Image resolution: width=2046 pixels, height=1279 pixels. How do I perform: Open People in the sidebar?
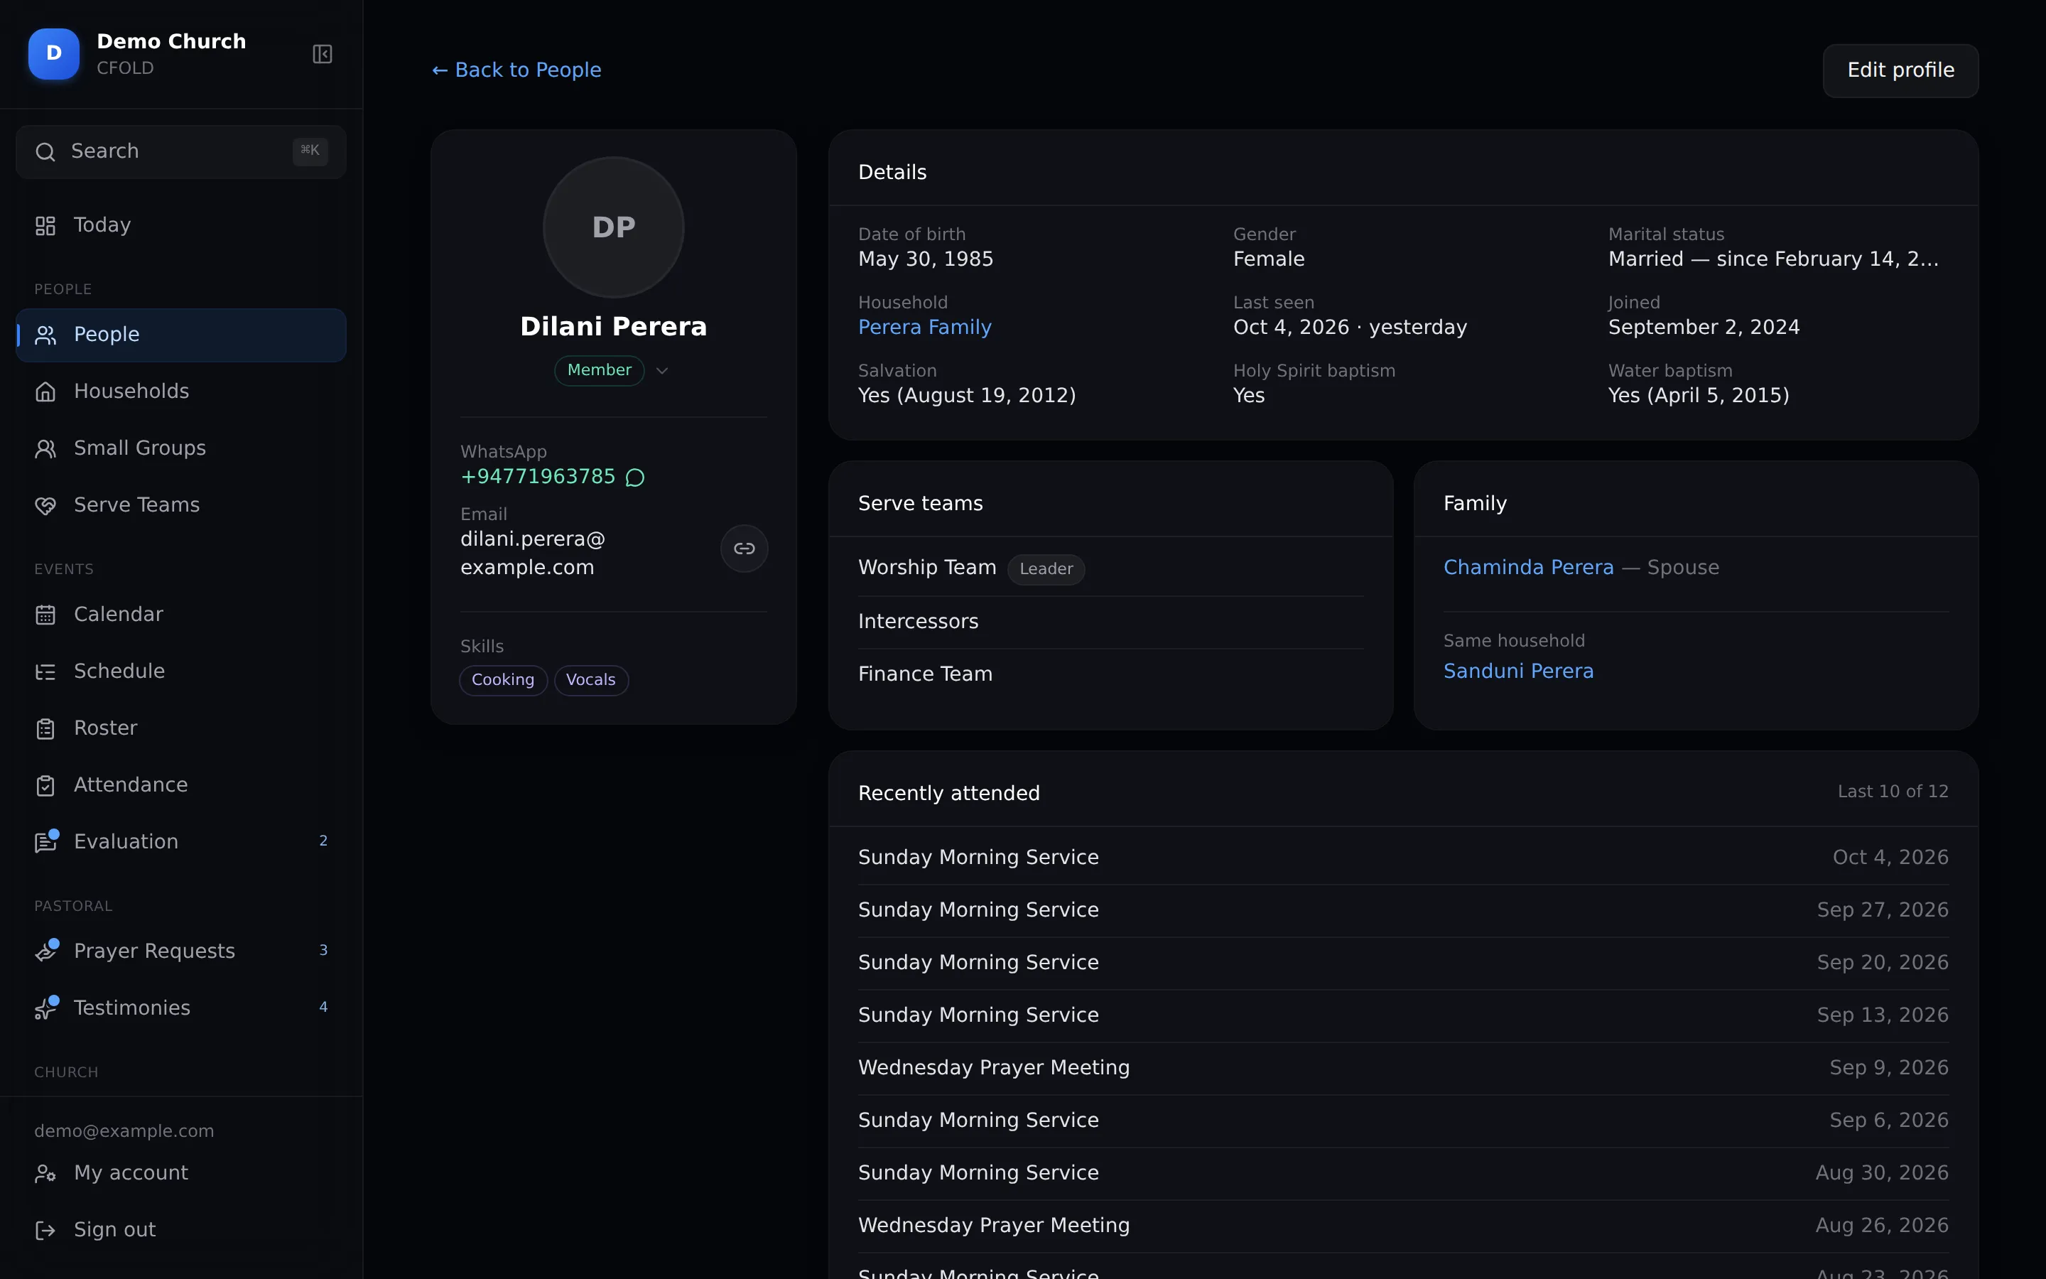(181, 335)
